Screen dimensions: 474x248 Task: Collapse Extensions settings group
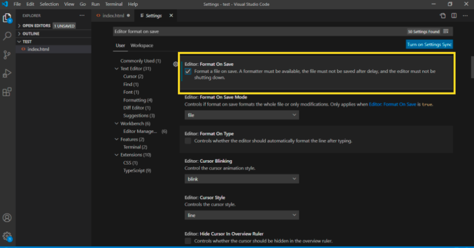point(117,155)
